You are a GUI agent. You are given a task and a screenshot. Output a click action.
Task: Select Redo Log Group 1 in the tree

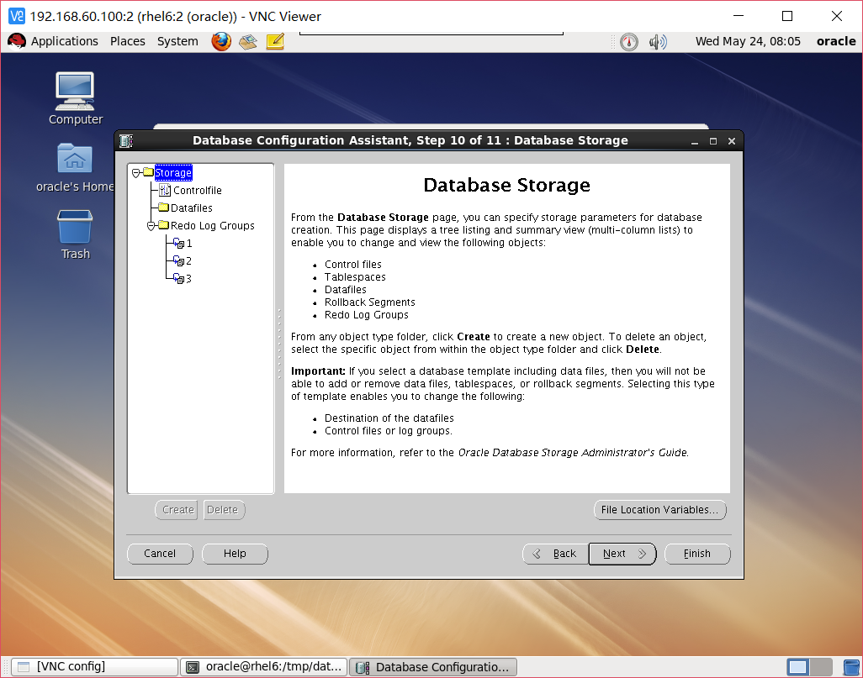(x=183, y=243)
